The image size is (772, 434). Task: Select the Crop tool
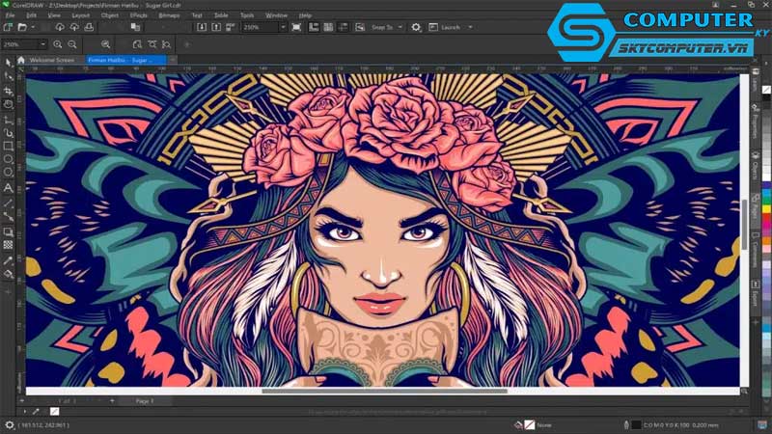click(9, 90)
